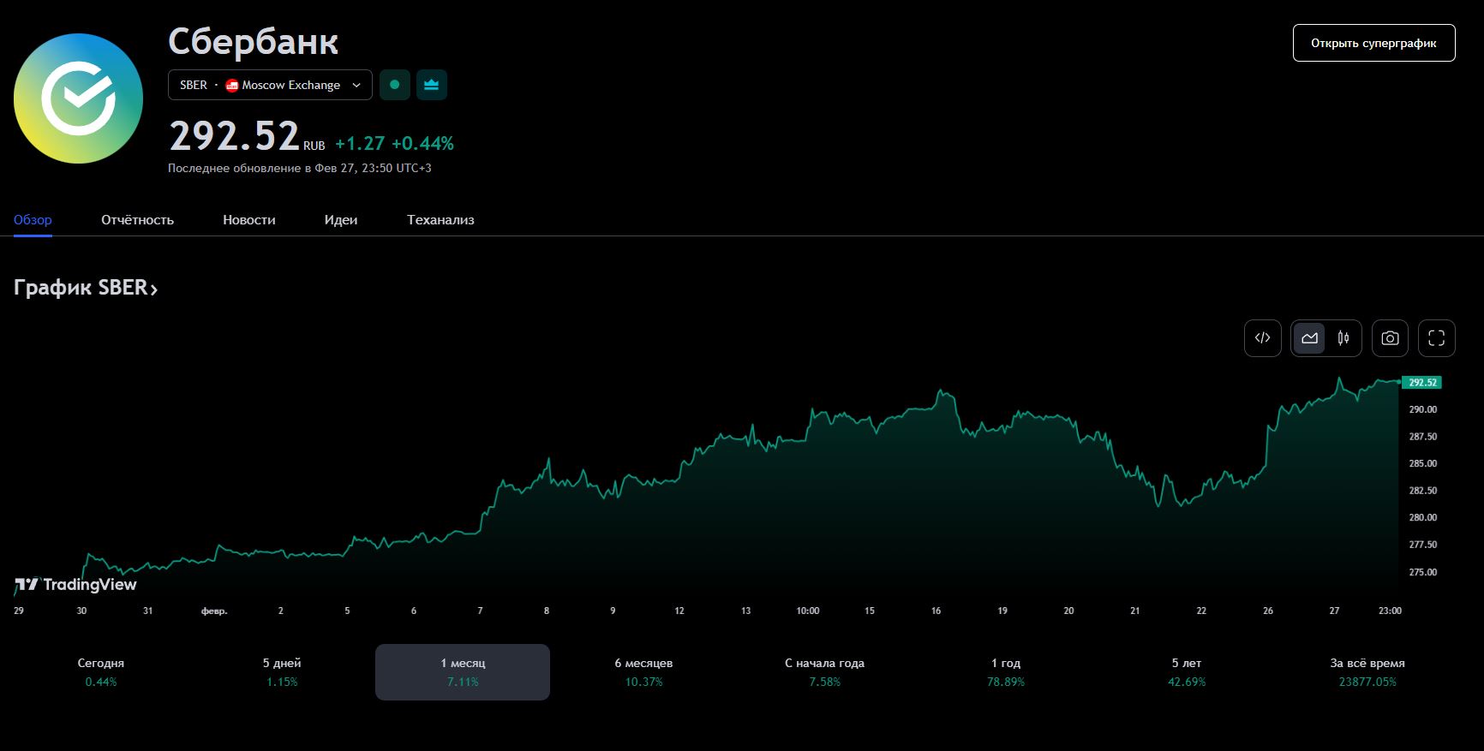Open the График SBER heading link
1484x751 pixels.
(86, 288)
